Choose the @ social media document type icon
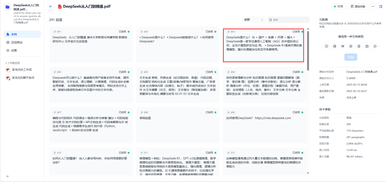 (x=351, y=46)
